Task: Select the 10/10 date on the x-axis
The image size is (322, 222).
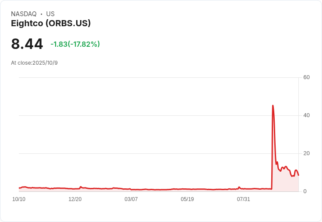Action: tap(19, 199)
